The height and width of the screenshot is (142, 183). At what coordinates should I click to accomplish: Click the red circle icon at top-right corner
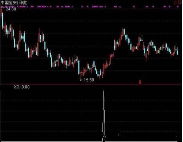tap(176, 2)
